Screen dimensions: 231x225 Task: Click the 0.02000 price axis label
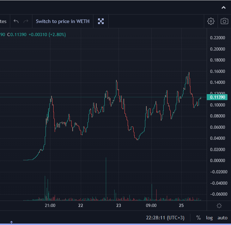[x=218, y=150]
